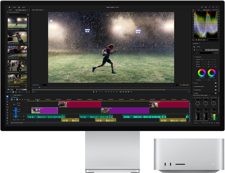Select the first yellow audio clip
This screenshot has width=225, height=173.
tap(70, 120)
